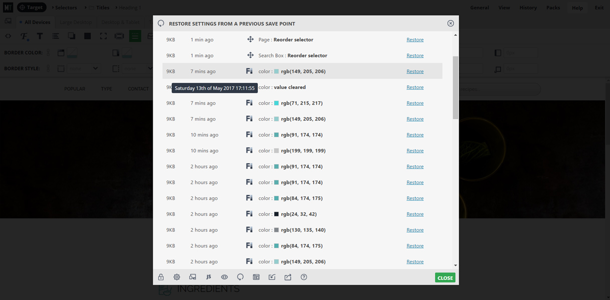Click the green CLOSE button

click(445, 277)
